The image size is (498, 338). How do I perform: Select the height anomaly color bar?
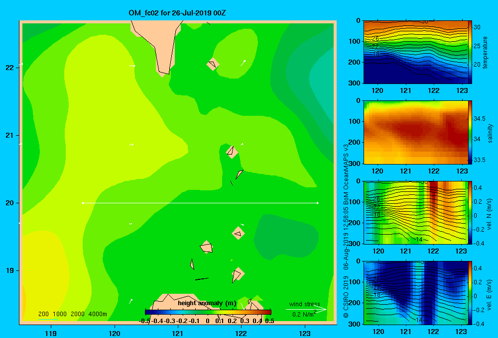[x=208, y=312]
